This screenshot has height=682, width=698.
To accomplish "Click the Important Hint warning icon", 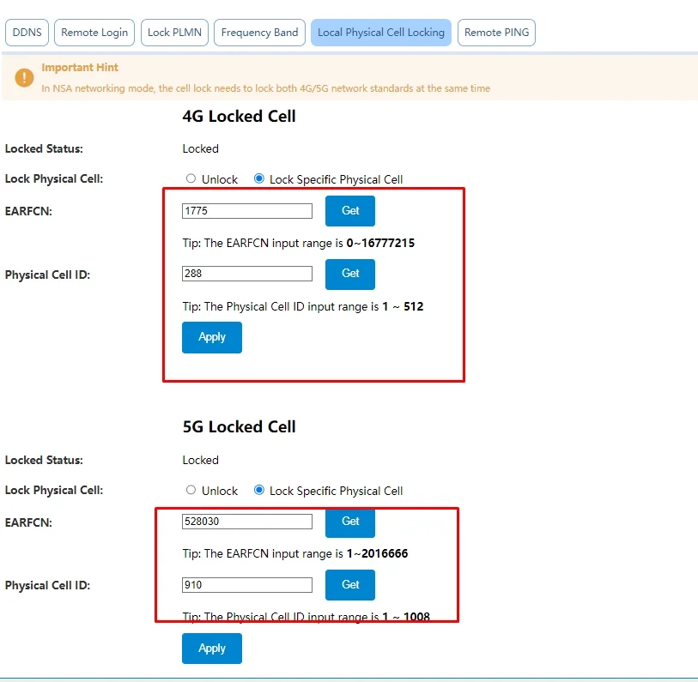I will click(24, 77).
